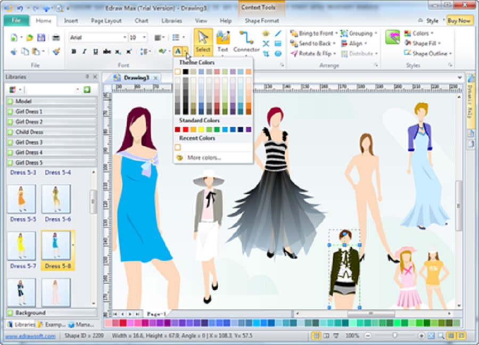This screenshot has width=479, height=345.
Task: Bring selected shape to front
Action: (314, 34)
